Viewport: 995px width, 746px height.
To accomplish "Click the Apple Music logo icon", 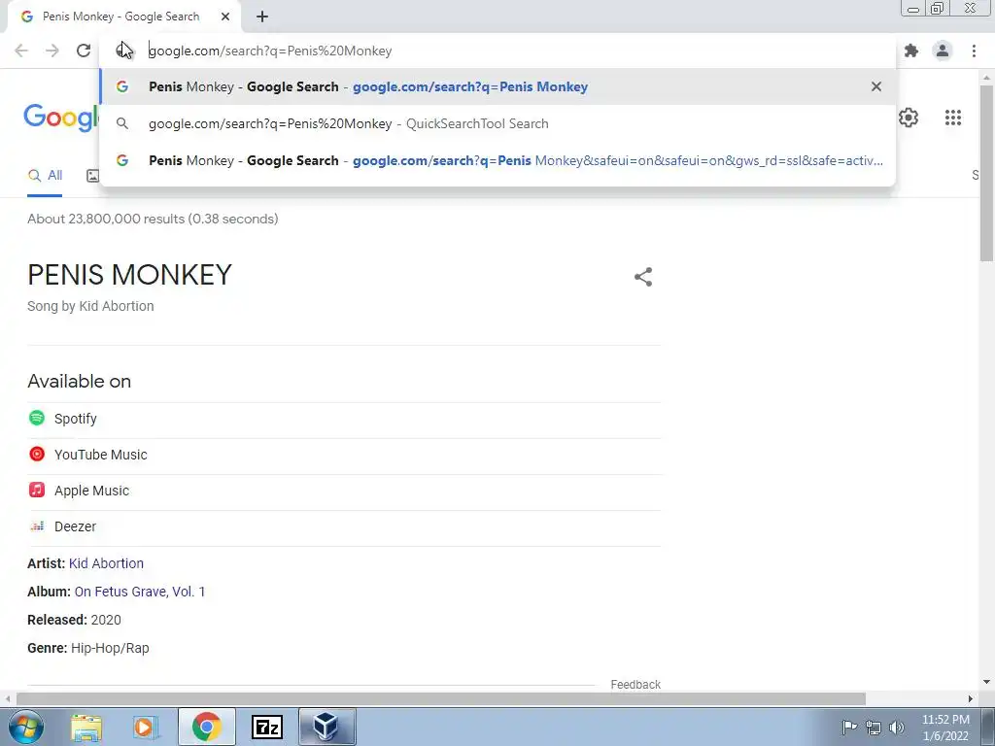I will pyautogui.click(x=37, y=490).
